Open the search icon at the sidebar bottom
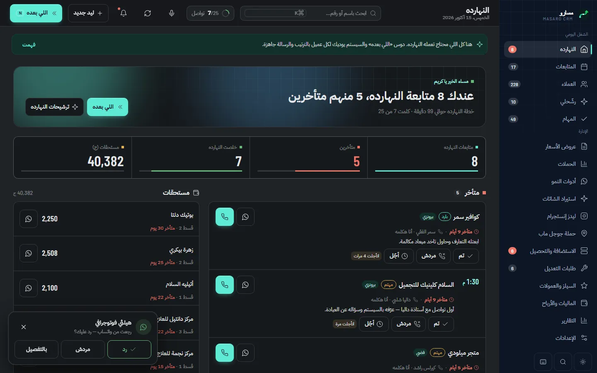This screenshot has height=373, width=597. 563,362
